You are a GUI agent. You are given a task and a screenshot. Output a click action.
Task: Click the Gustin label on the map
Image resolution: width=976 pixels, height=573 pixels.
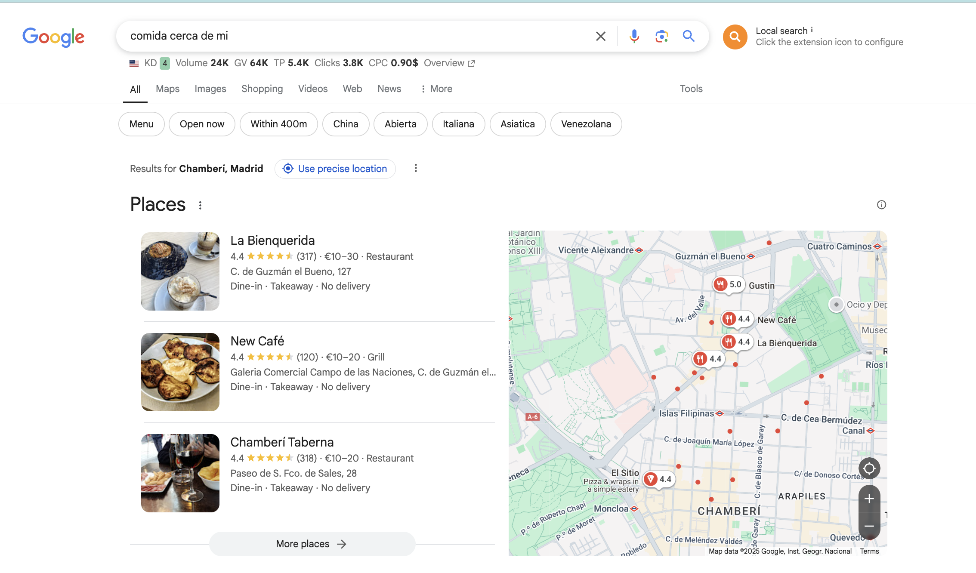click(x=762, y=286)
